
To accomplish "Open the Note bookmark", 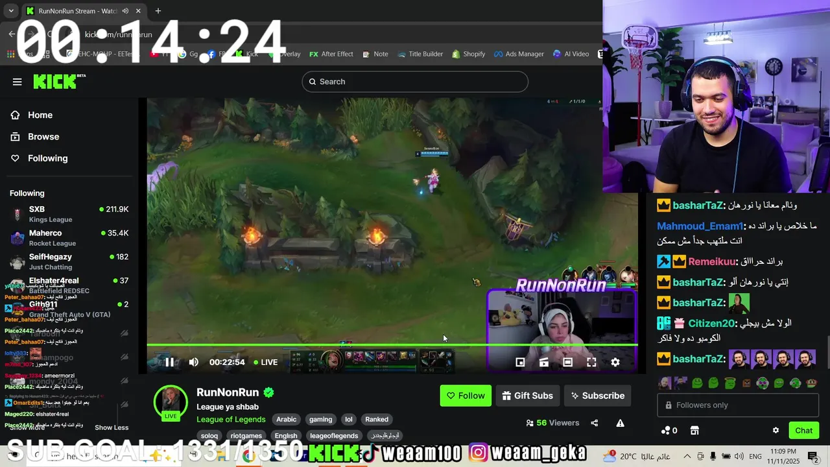I will 375,54.
